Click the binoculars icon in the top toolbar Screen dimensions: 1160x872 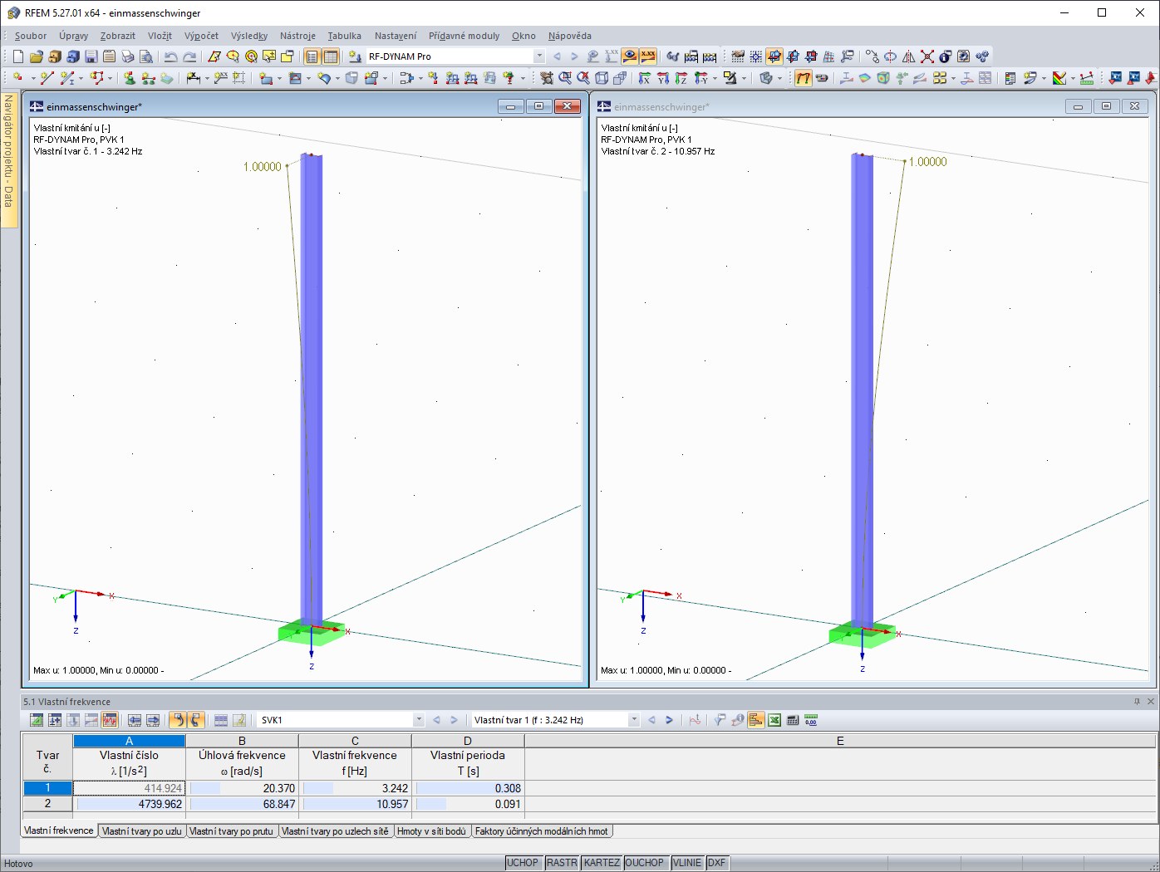673,56
